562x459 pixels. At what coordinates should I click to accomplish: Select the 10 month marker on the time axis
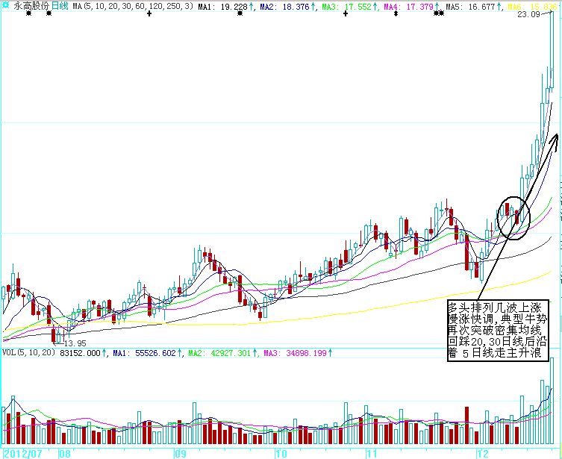click(281, 453)
